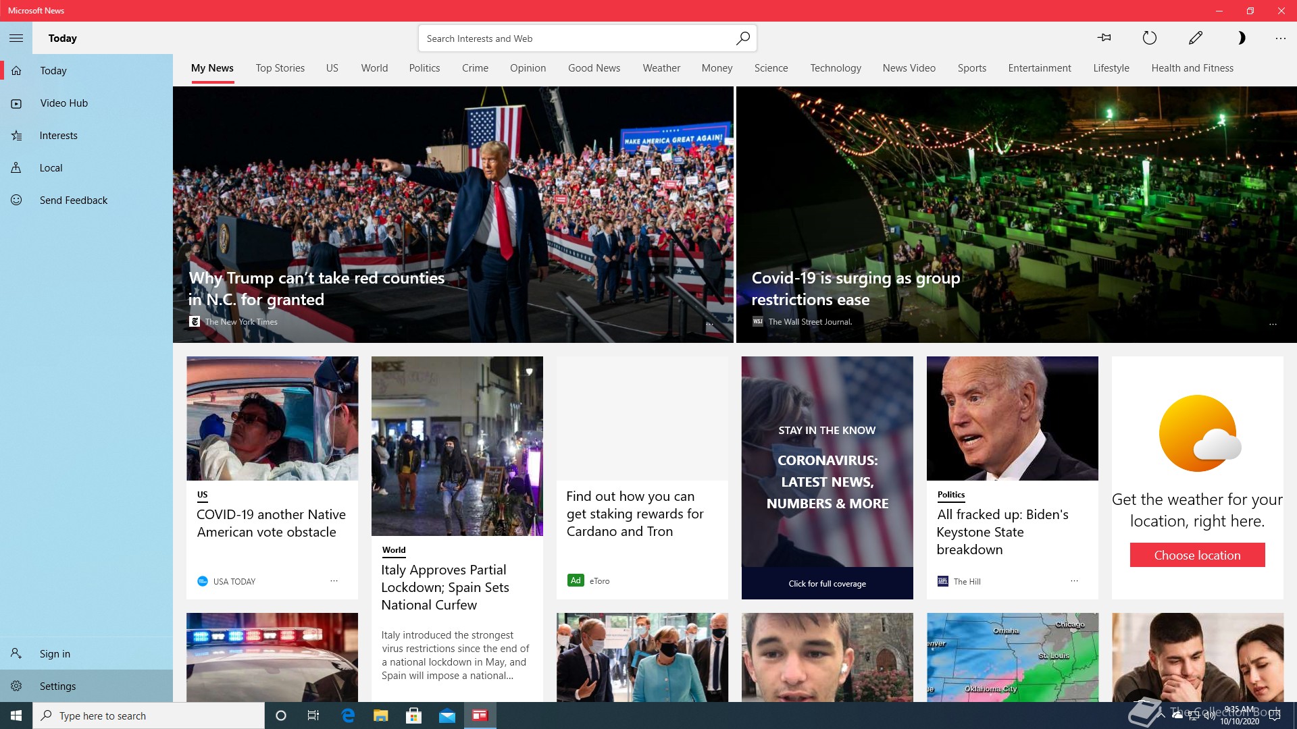Switch to the Politics tab
The image size is (1297, 729).
click(424, 68)
